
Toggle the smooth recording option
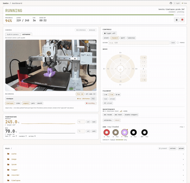40,103
